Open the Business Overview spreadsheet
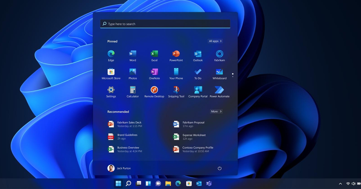Screen dimensions: 361x189 [125, 149]
